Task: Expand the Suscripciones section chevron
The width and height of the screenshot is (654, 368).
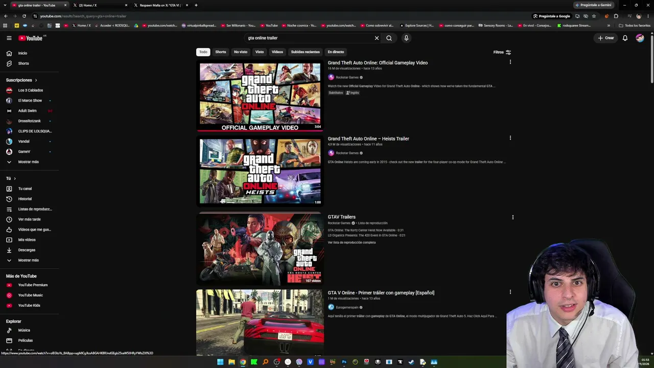Action: click(x=36, y=80)
